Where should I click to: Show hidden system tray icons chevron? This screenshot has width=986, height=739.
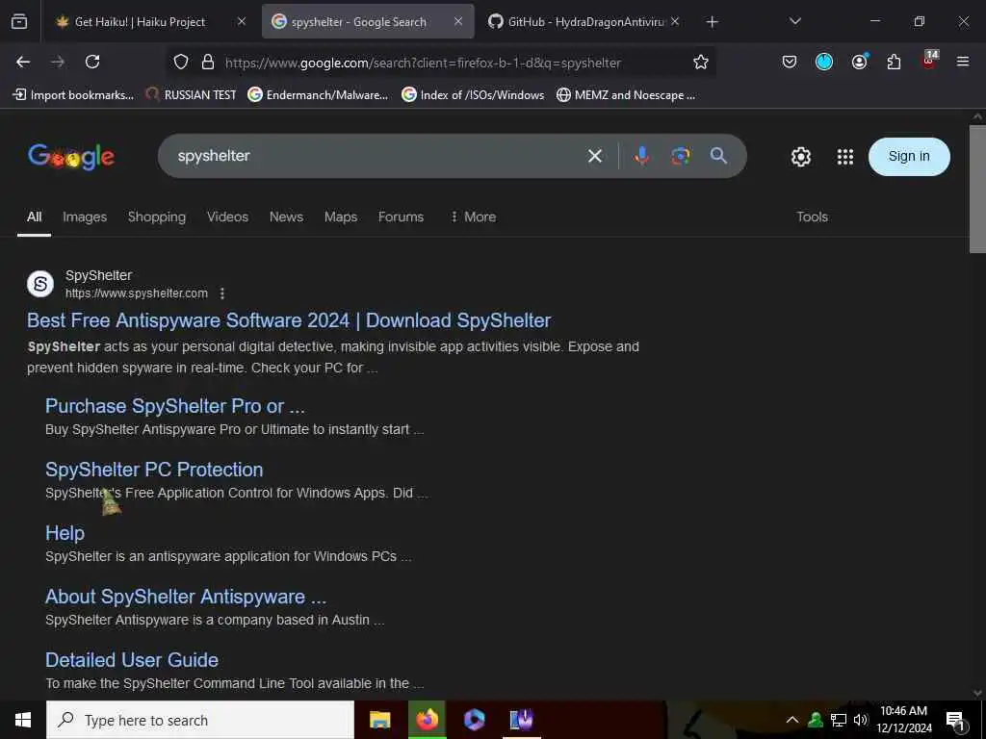[792, 720]
